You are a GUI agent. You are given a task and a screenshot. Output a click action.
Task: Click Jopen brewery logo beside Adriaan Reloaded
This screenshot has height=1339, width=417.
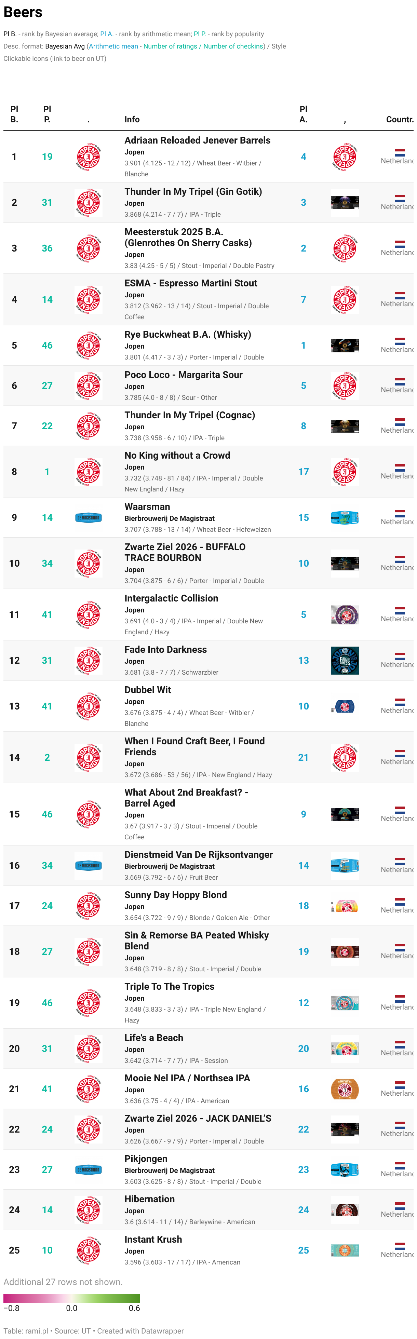pyautogui.click(x=89, y=157)
